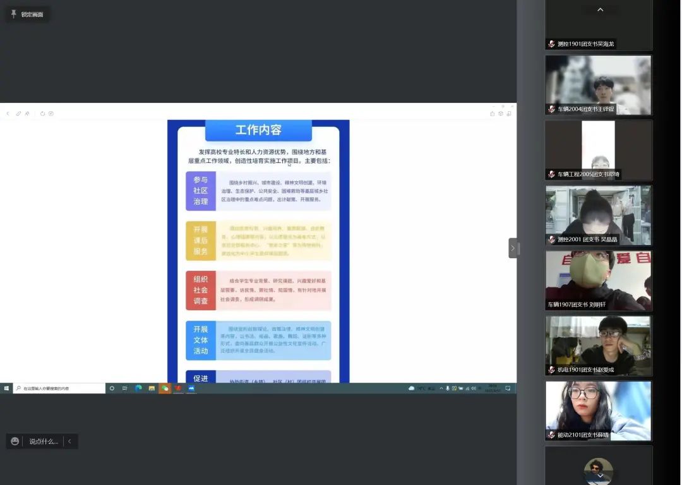Open File Explorer from the taskbar
The width and height of the screenshot is (682, 485).
[152, 388]
